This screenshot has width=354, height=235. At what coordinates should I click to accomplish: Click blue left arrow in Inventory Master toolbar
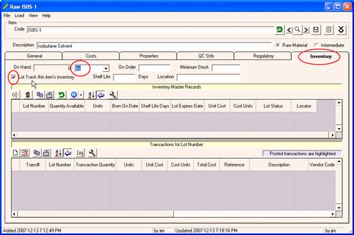(x=101, y=95)
